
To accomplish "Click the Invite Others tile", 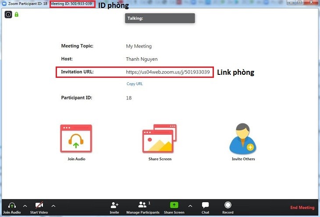I will (x=243, y=139).
